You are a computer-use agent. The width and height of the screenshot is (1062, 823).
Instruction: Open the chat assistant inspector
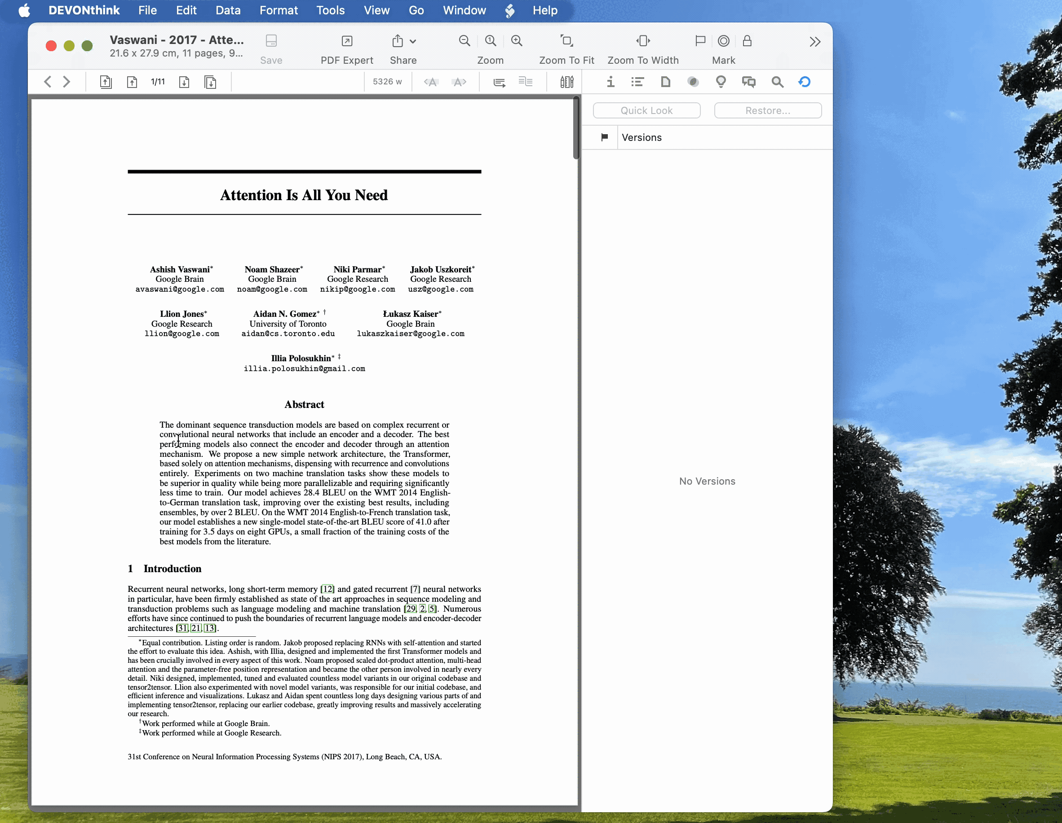click(x=748, y=82)
